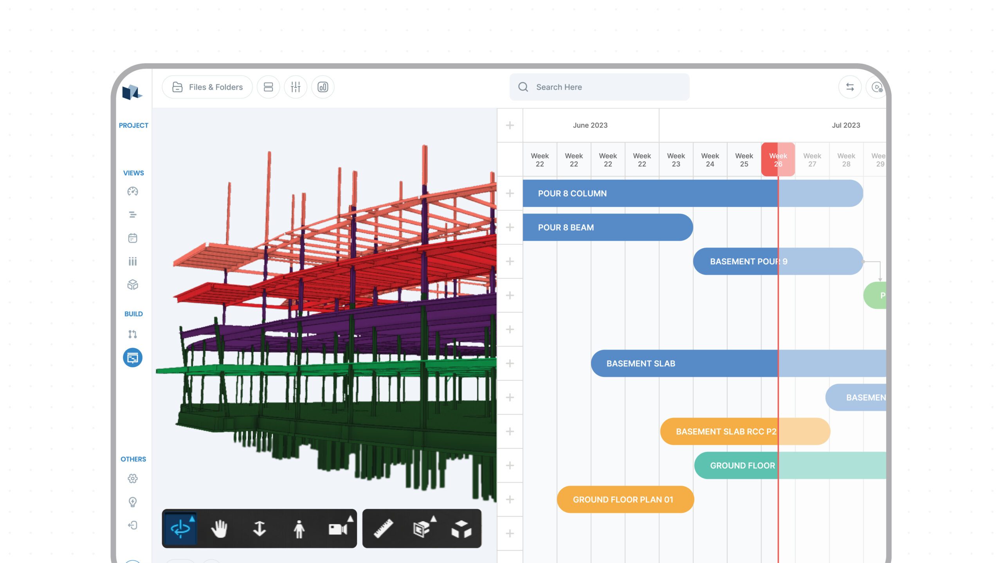Toggle the split layout view
Viewport: 1002px width, 563px height.
[x=268, y=87]
